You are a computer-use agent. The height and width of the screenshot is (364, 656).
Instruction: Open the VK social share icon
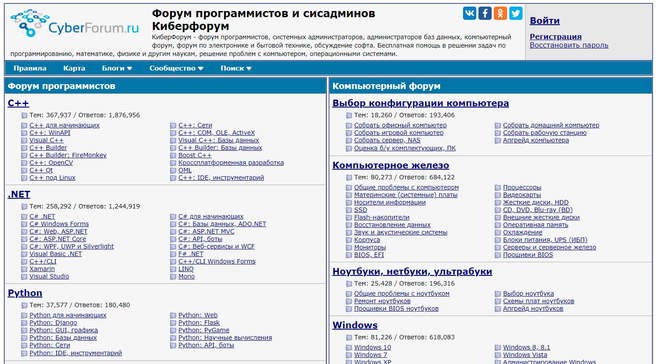pos(470,13)
